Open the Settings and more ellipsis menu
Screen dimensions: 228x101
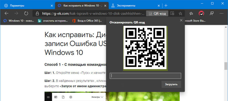[x=221, y=13]
